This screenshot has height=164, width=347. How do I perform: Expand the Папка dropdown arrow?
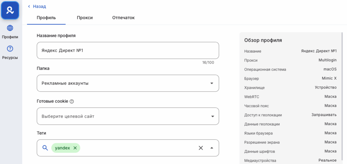click(x=212, y=83)
